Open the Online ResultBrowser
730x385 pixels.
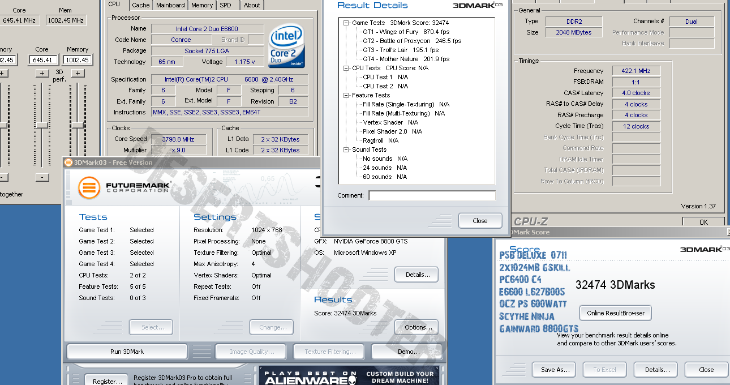615,313
